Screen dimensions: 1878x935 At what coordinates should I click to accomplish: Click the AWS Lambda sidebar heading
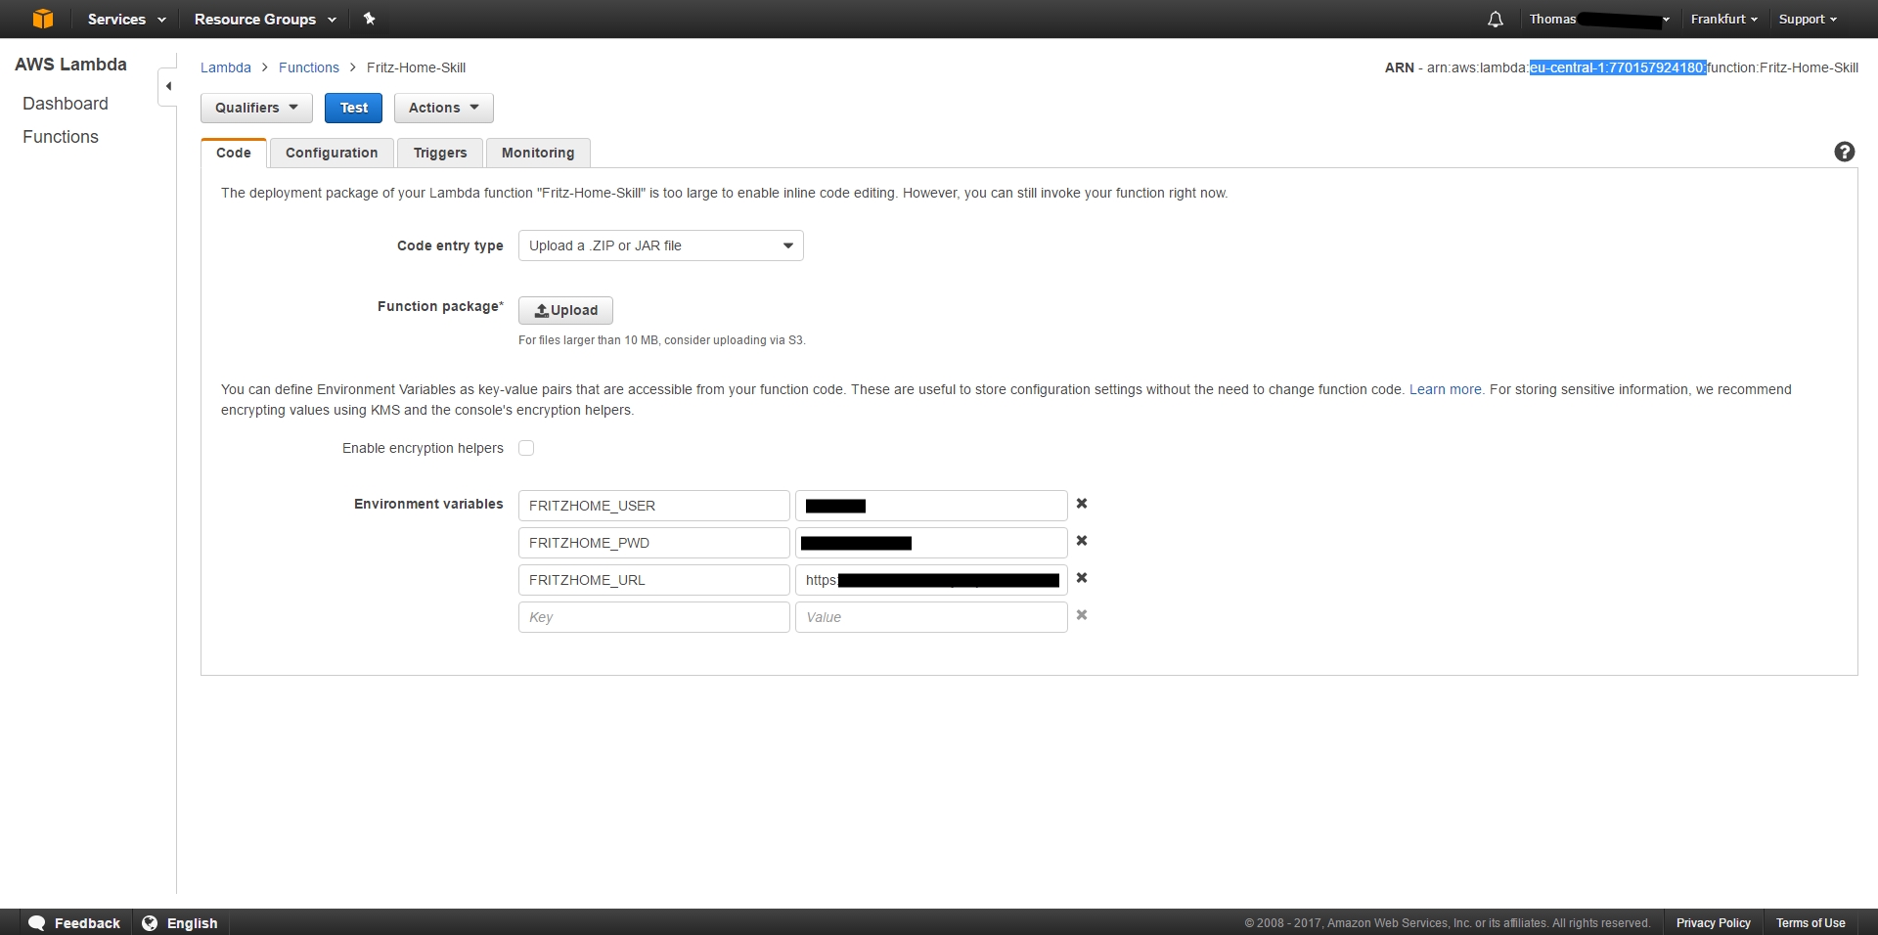click(x=70, y=65)
